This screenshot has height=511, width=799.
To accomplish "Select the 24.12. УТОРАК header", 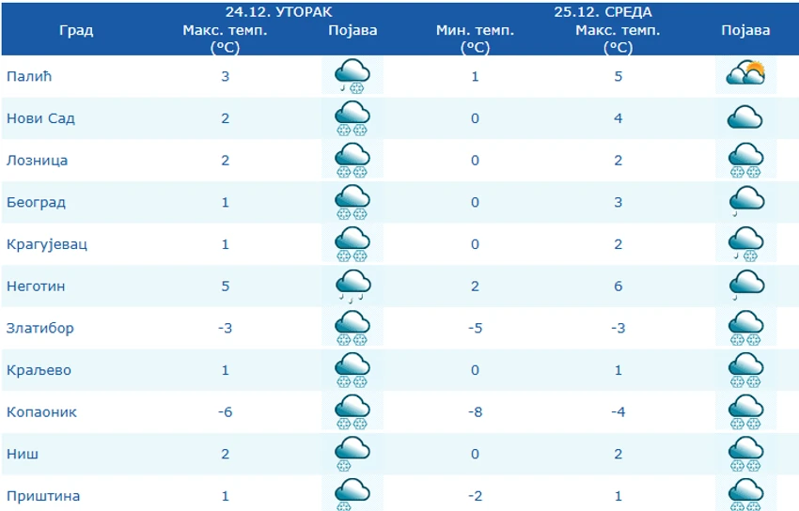I will point(279,11).
